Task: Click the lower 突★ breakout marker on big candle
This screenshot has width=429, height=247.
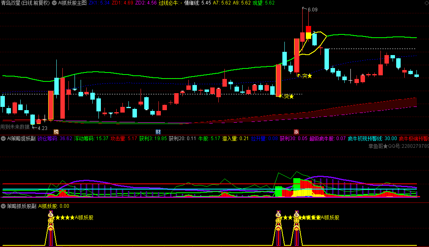Action: [286, 96]
